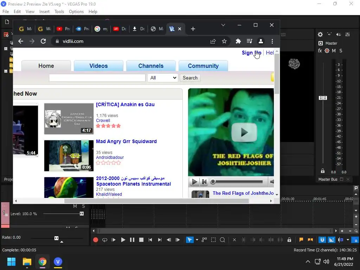Viewport: 360px width, 270px height.
Task: Click the Record button in VEGAS transport
Action: tap(96, 240)
